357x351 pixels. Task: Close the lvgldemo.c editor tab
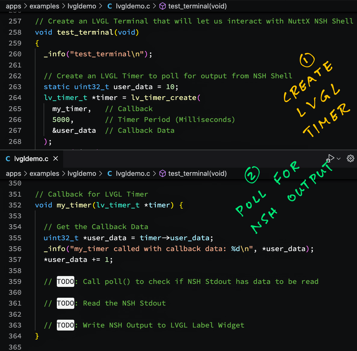[x=56, y=158]
